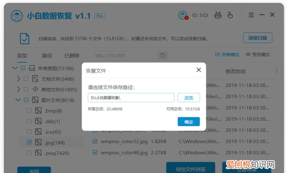Select the .dds(1) tree row label

(52, 121)
